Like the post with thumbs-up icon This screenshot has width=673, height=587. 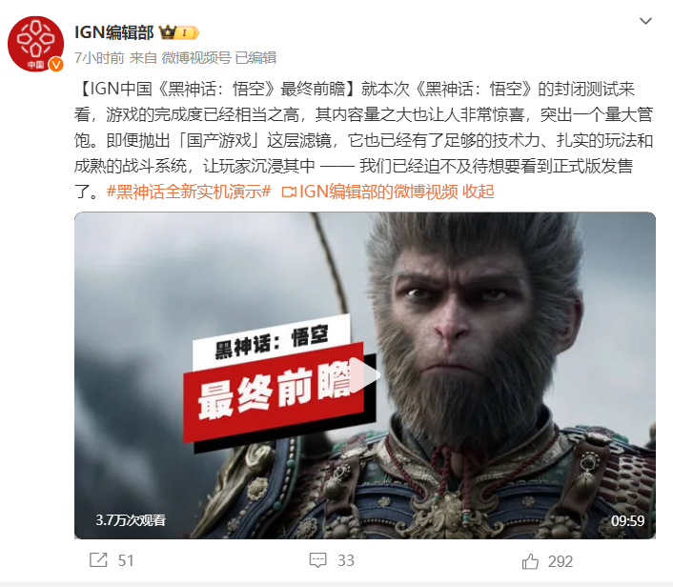point(530,561)
